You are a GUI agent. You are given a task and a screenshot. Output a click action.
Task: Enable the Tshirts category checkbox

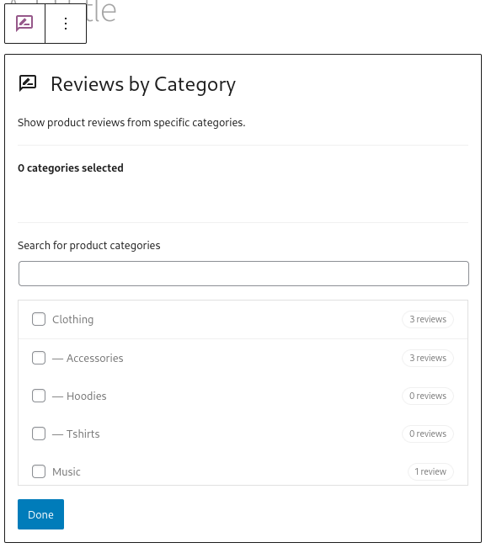tap(39, 434)
